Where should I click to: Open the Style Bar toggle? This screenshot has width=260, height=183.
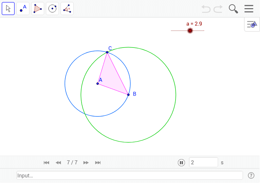[252, 24]
